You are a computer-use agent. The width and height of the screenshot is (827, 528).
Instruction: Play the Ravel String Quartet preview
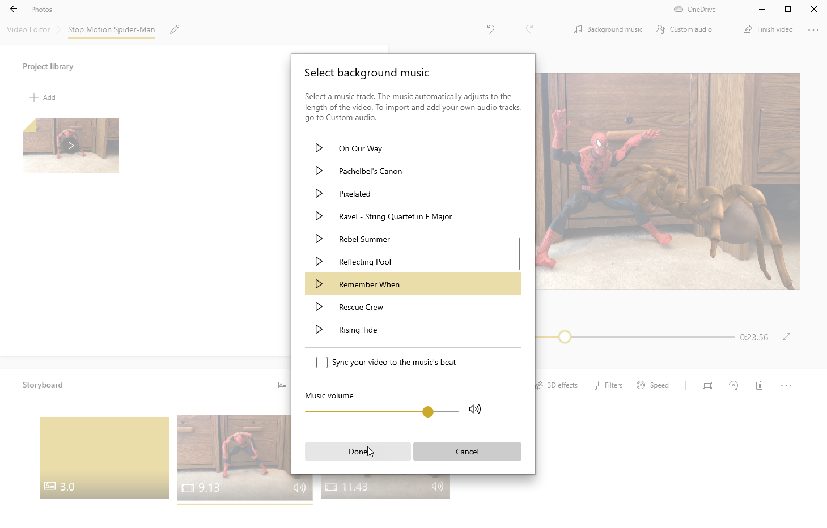pyautogui.click(x=319, y=216)
